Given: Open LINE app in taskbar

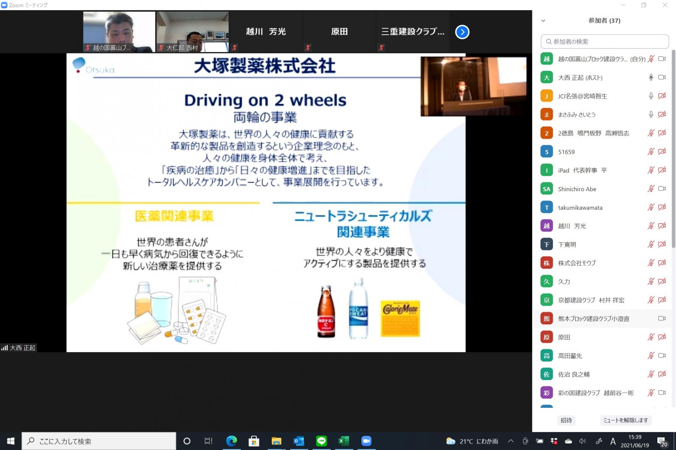Looking at the screenshot, I should coord(321,441).
